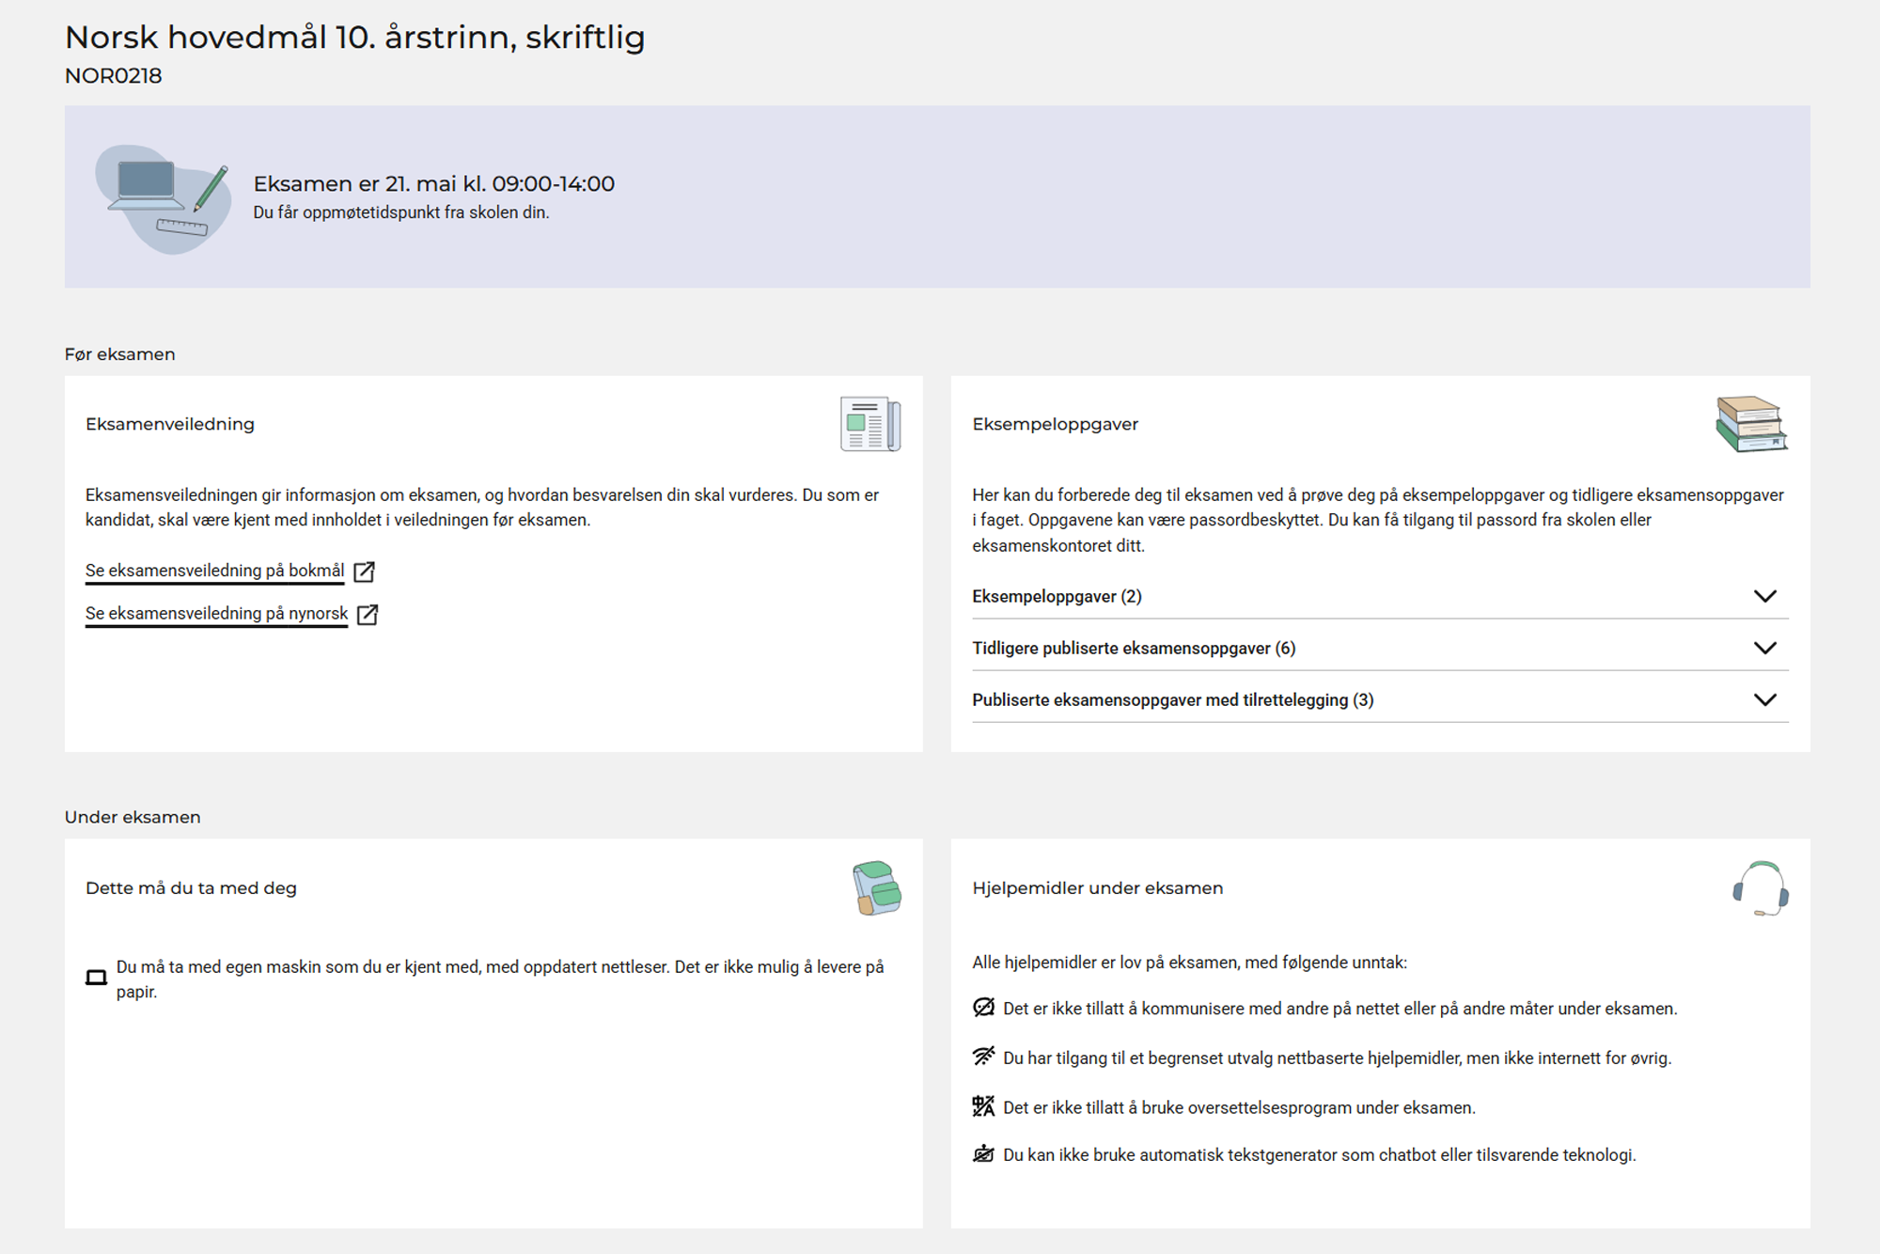Click the laptop and pencil illustration in the banner
The height and width of the screenshot is (1254, 1880).
pos(164,198)
